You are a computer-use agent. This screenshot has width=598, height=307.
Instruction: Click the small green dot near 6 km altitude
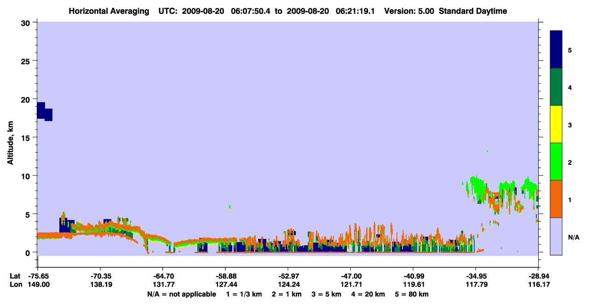point(230,207)
